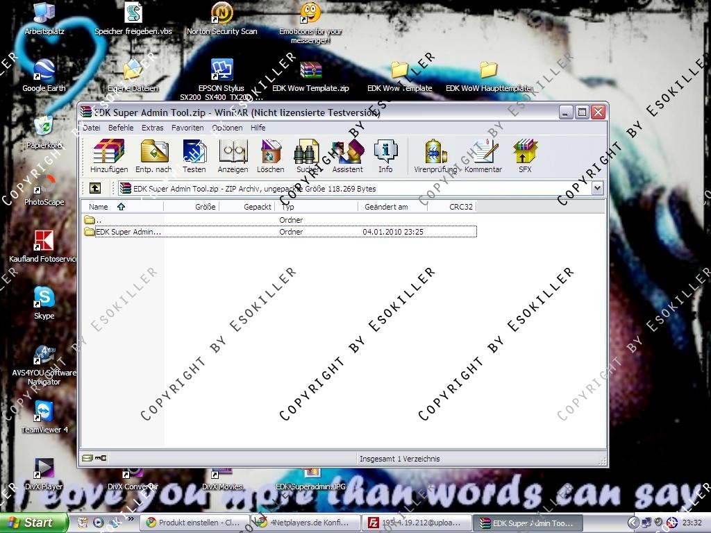Image resolution: width=711 pixels, height=533 pixels.
Task: Click the Info toolbar icon
Action: [x=385, y=156]
